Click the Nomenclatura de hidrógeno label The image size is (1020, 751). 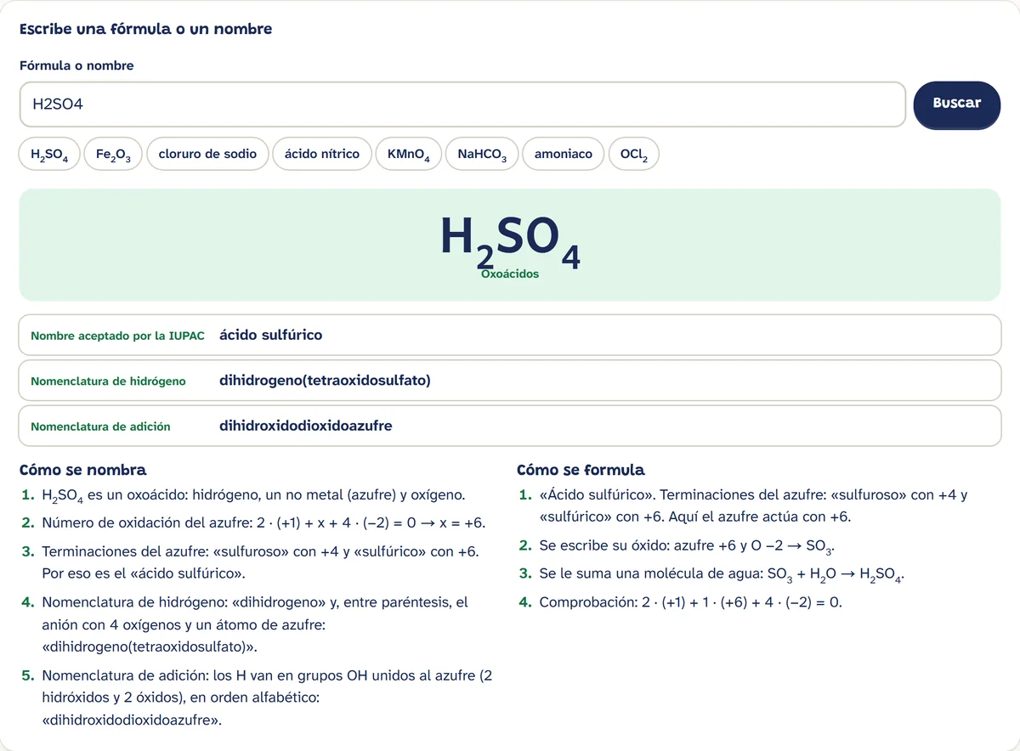tap(108, 381)
